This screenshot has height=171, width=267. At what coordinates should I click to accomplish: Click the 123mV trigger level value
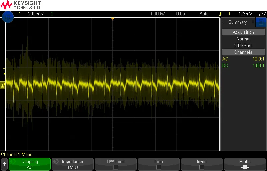(x=245, y=14)
